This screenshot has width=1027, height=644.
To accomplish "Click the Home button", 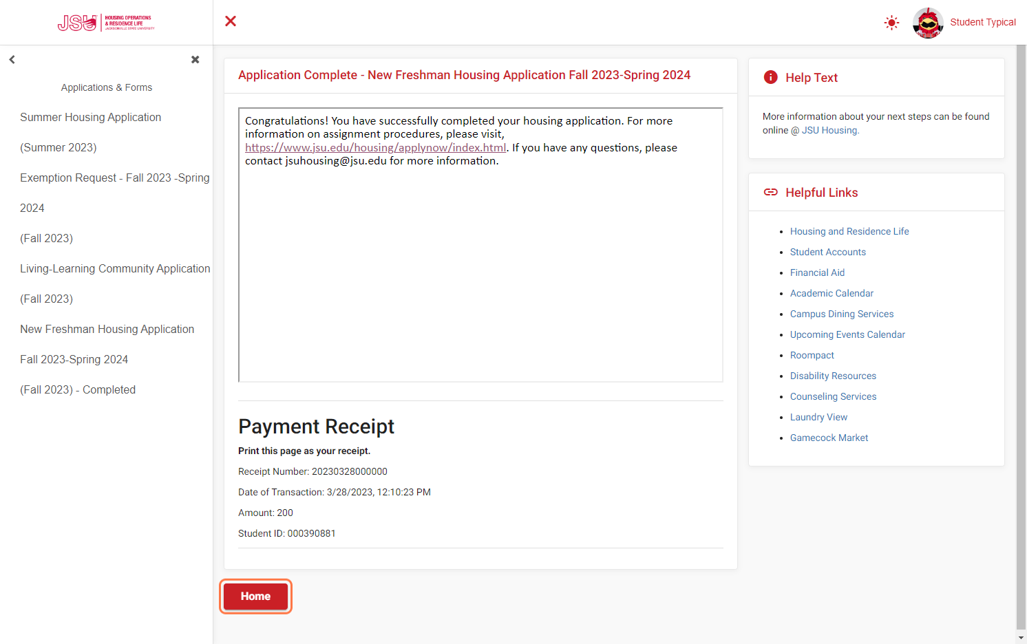I will (255, 597).
